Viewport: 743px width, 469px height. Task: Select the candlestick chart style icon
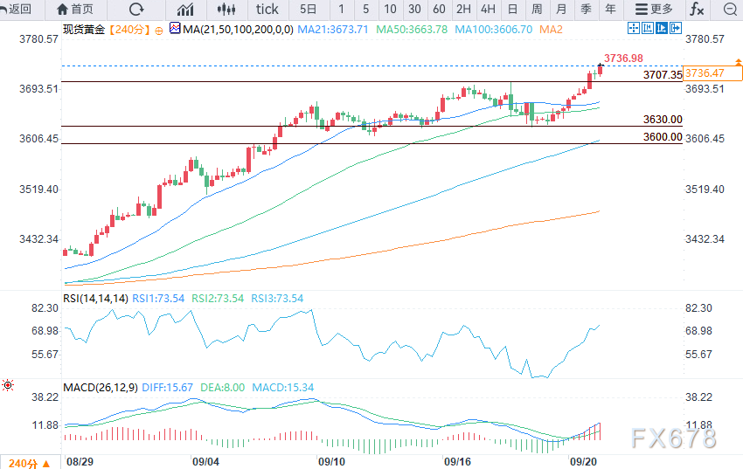click(226, 9)
